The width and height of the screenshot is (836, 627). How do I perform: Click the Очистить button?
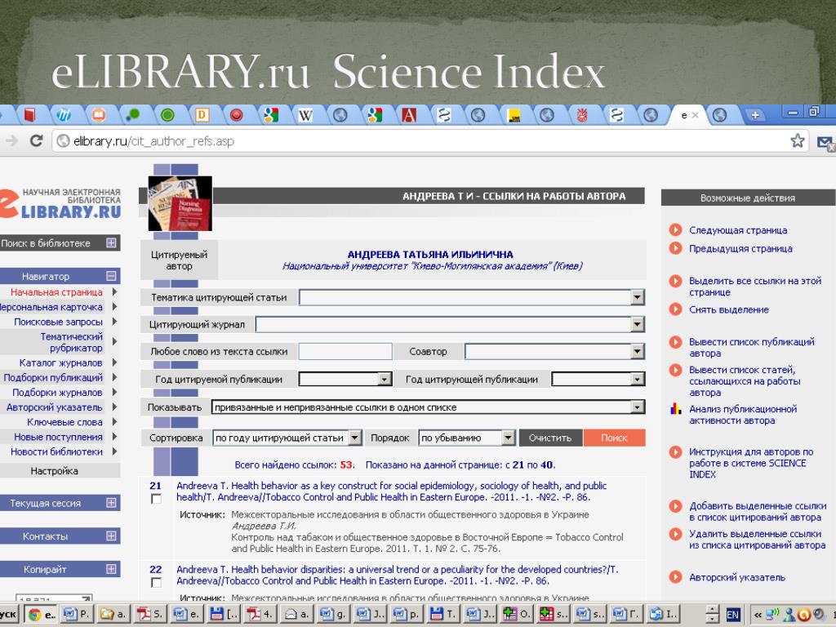[x=550, y=438]
